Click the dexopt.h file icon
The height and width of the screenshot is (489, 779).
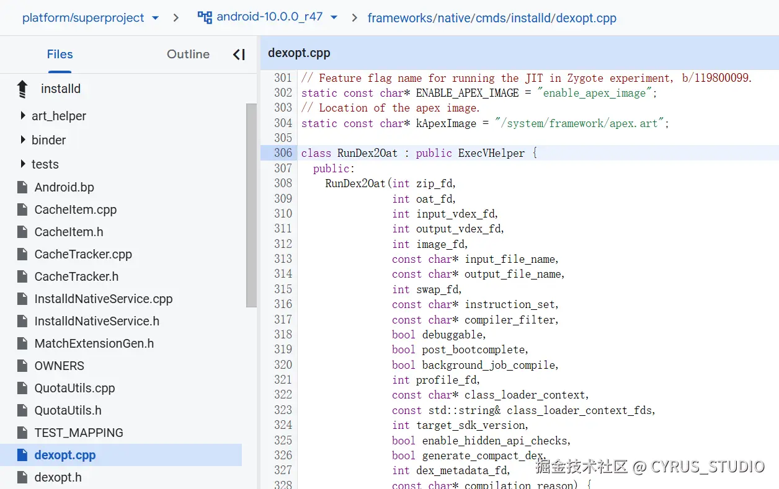(22, 477)
